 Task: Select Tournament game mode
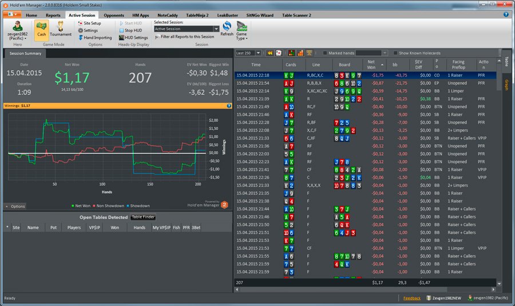click(61, 29)
